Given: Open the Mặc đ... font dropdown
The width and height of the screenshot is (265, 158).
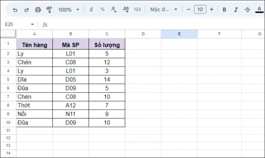Looking at the screenshot, I should pyautogui.click(x=164, y=9).
